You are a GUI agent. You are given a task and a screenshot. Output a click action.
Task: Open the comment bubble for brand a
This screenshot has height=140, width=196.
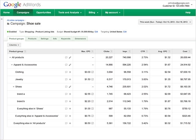66,94
